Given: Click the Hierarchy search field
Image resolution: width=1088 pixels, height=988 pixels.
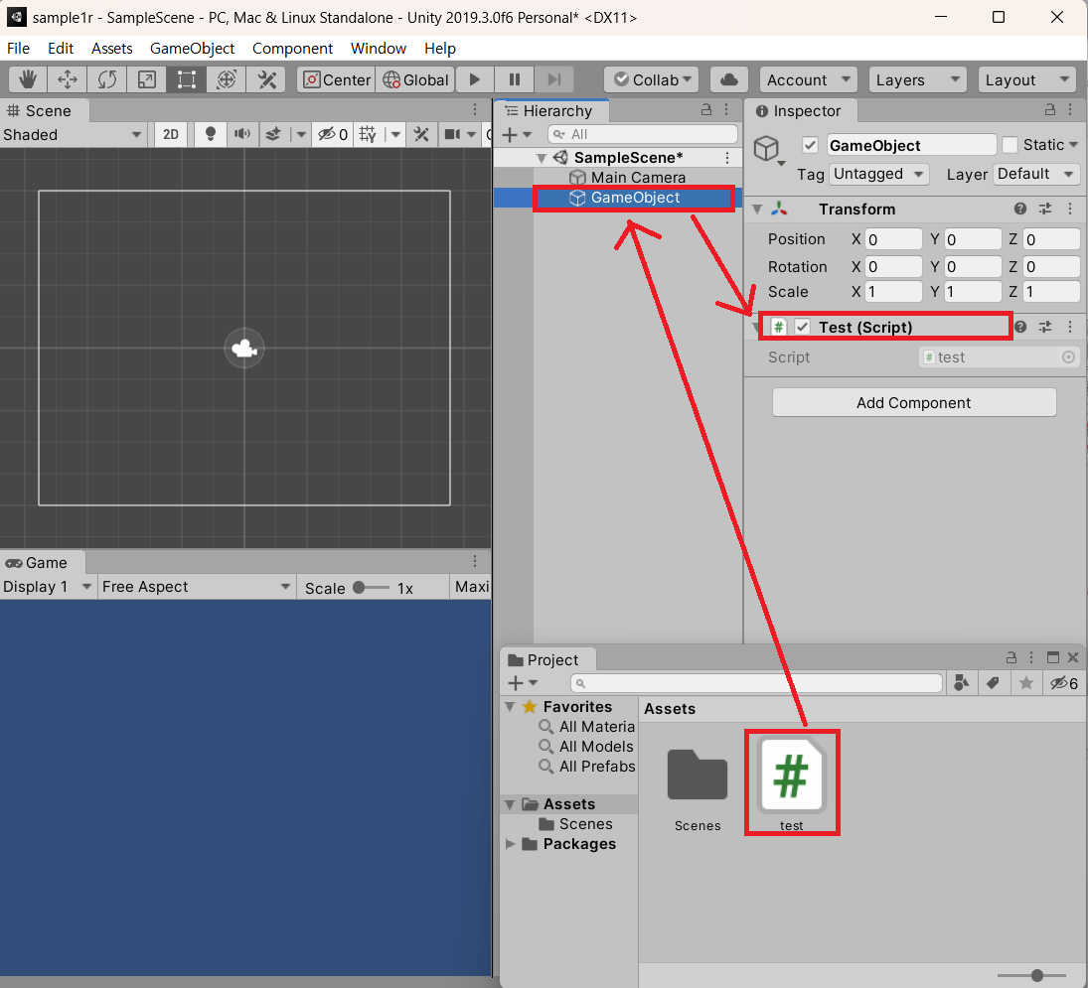Looking at the screenshot, I should tap(643, 134).
